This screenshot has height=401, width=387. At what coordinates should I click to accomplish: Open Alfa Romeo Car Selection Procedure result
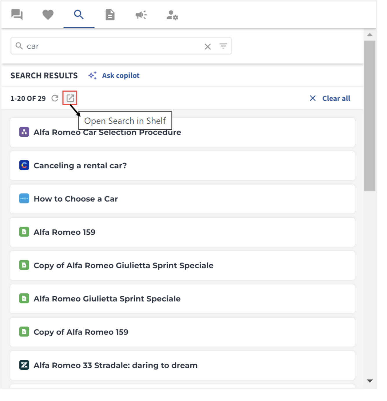pyautogui.click(x=182, y=132)
